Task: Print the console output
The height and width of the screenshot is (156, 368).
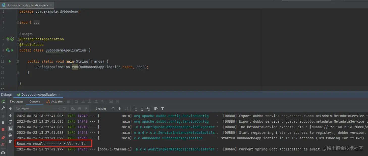Action: point(10,135)
